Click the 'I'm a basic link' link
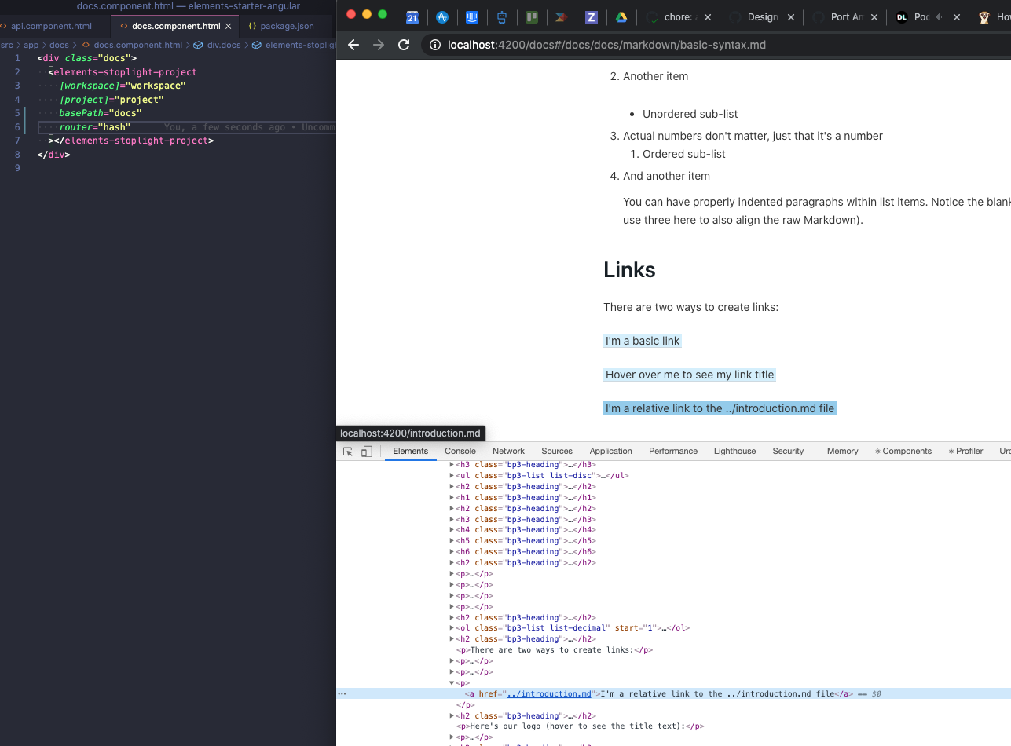 642,341
